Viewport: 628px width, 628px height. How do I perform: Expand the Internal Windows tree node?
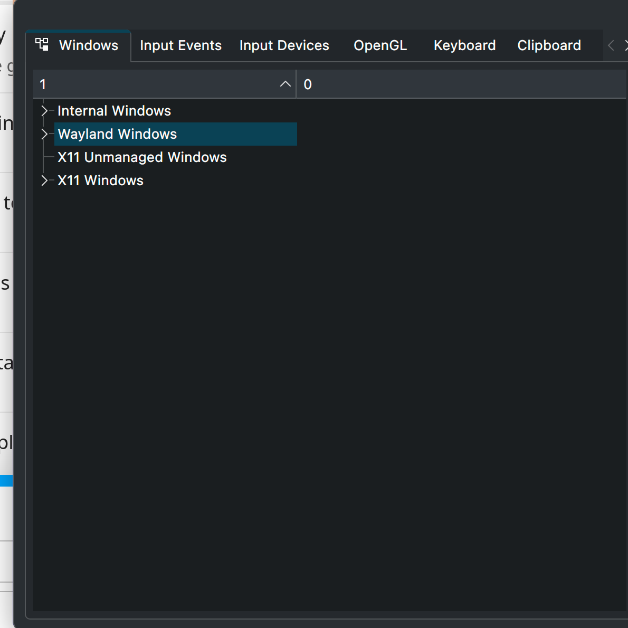[x=44, y=111]
